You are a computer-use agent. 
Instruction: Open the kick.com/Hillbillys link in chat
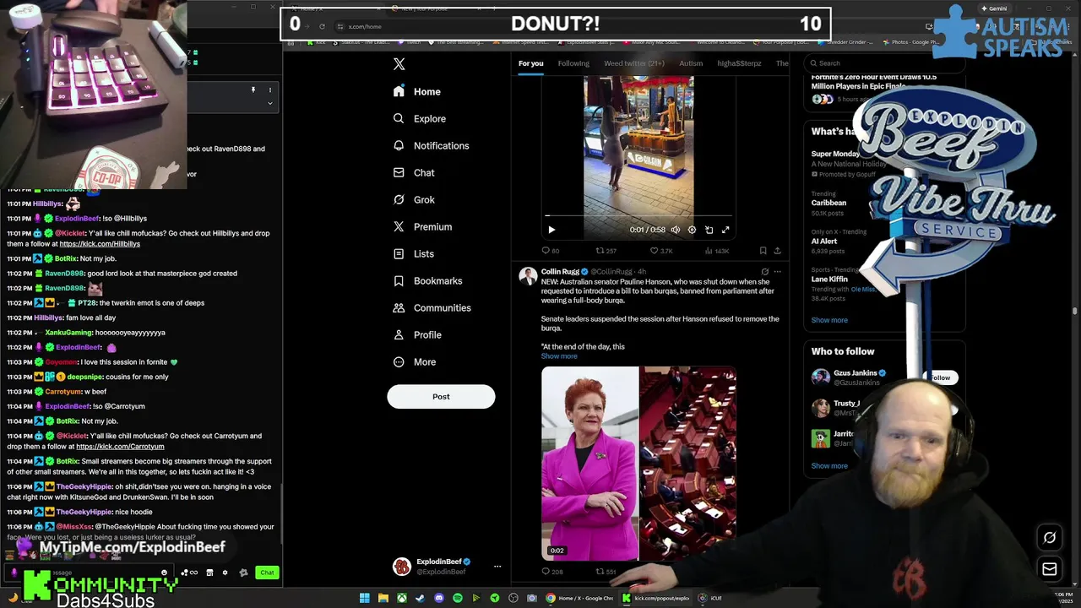coord(100,244)
